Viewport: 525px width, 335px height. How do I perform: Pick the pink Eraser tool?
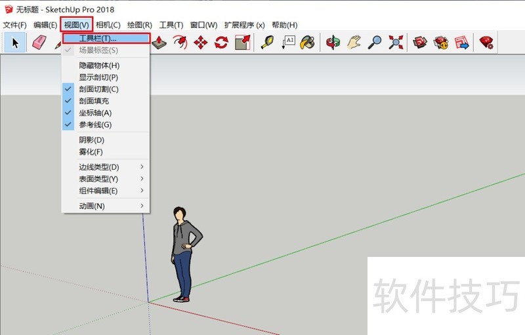(x=39, y=43)
